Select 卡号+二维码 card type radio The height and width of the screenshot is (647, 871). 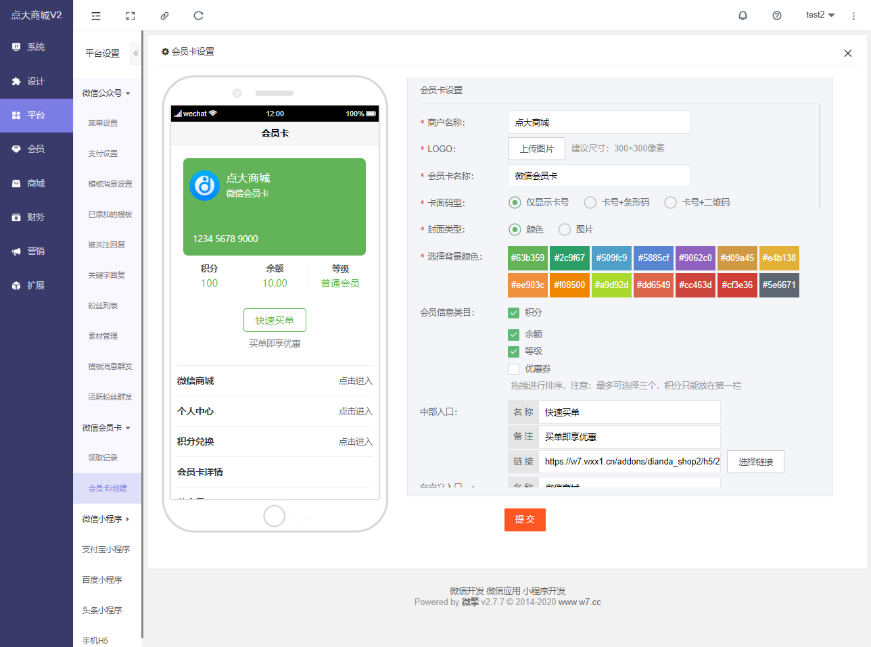670,202
